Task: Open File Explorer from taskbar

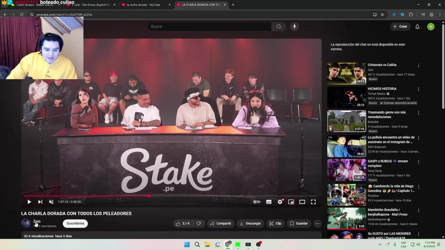Action: [207, 244]
